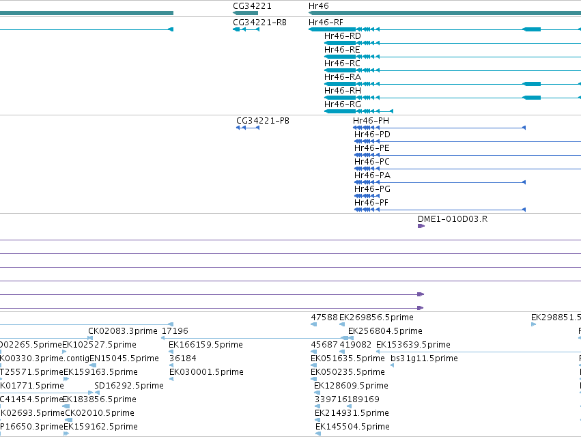Select the CG34221-PB protein label
This screenshot has height=437, width=581.
tap(263, 121)
